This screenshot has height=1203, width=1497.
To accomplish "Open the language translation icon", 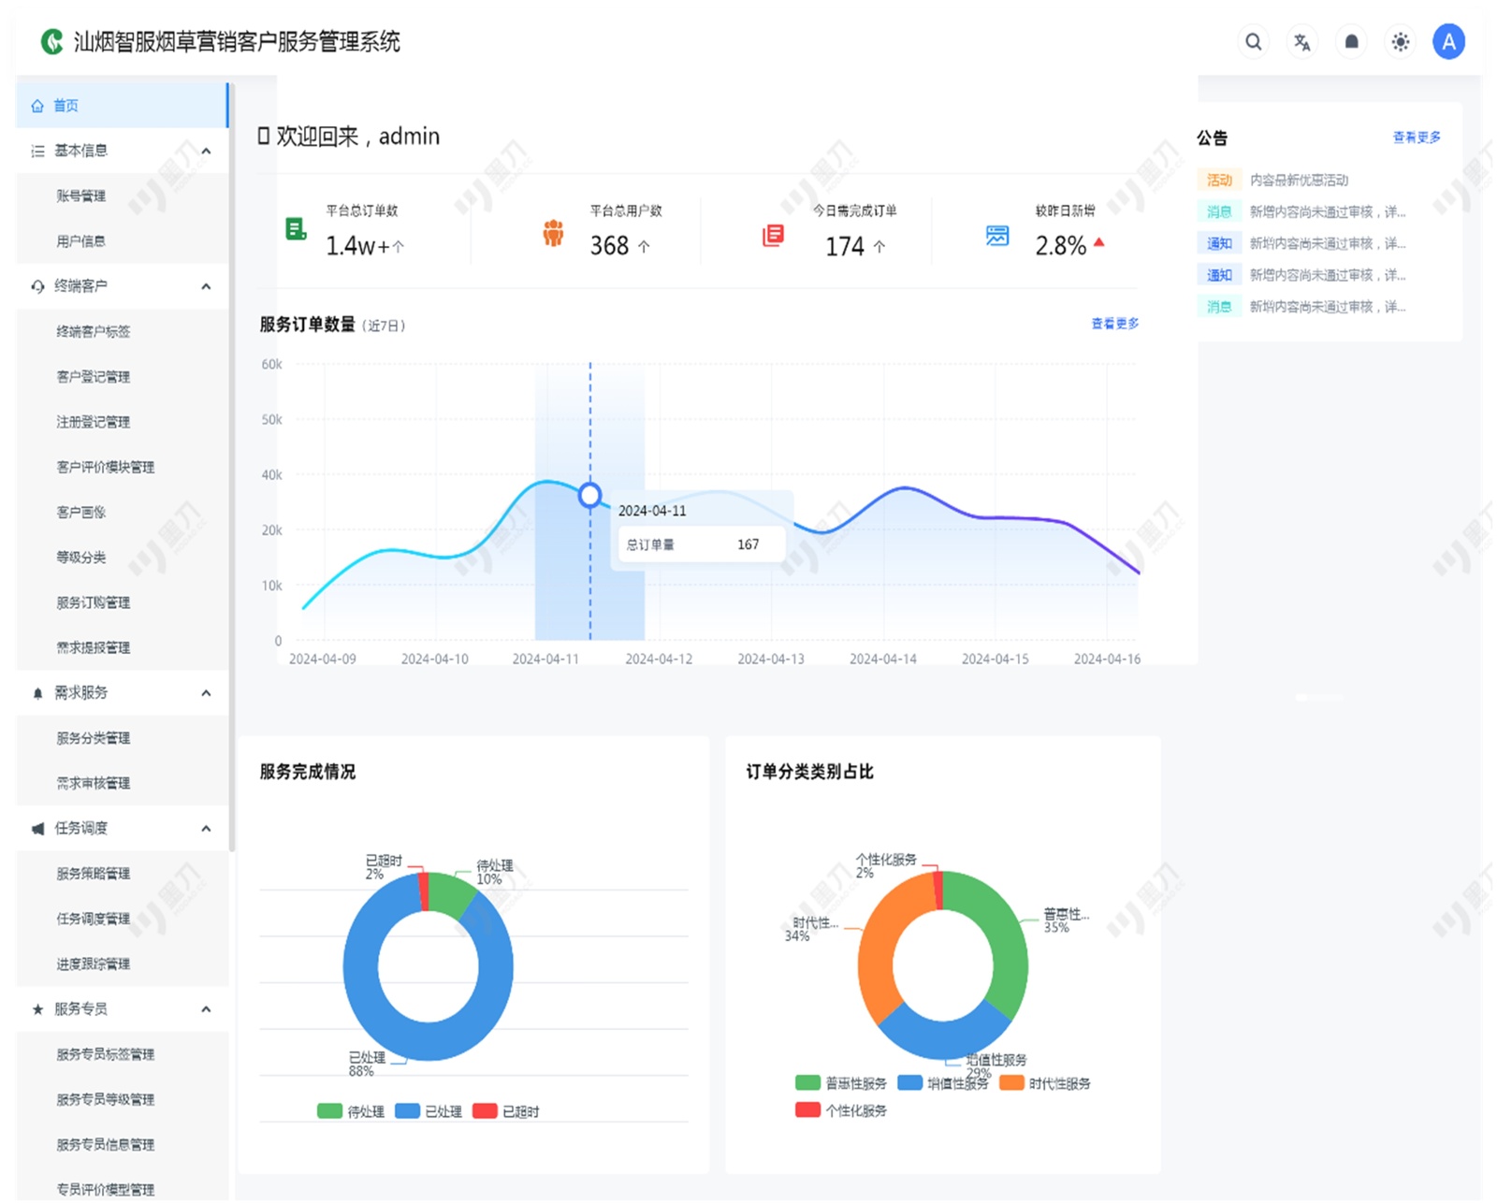I will [1301, 42].
